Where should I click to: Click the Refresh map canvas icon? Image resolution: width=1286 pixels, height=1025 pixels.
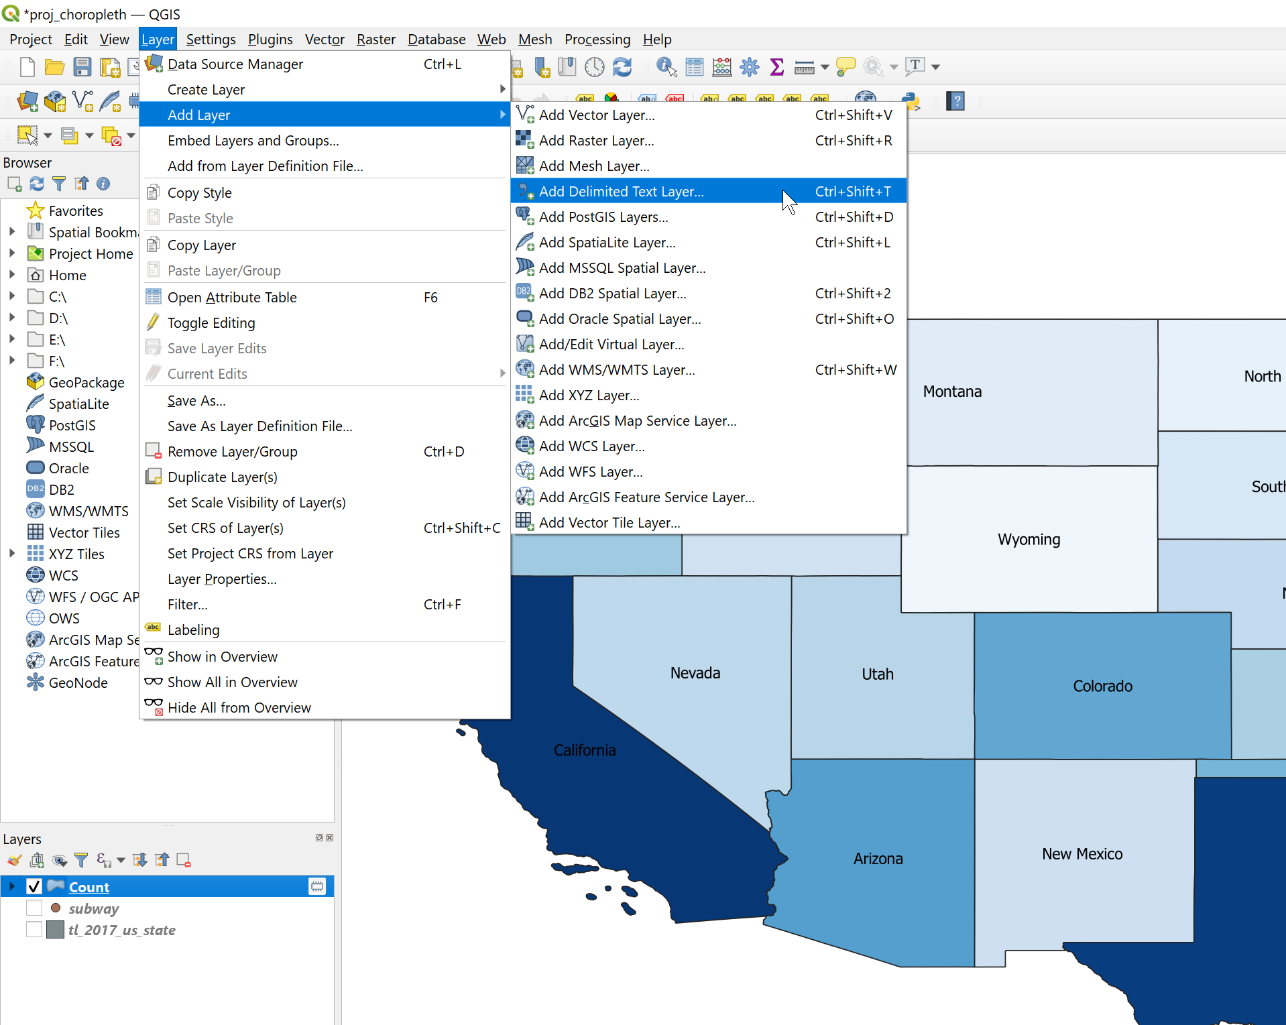pos(622,66)
